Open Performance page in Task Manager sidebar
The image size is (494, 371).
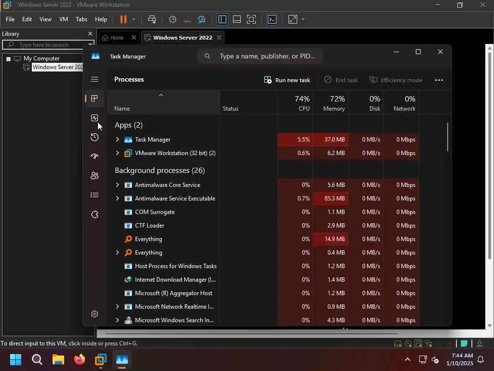95,118
